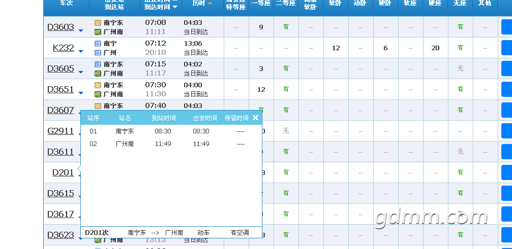Click 站名 header in popup

(125, 118)
